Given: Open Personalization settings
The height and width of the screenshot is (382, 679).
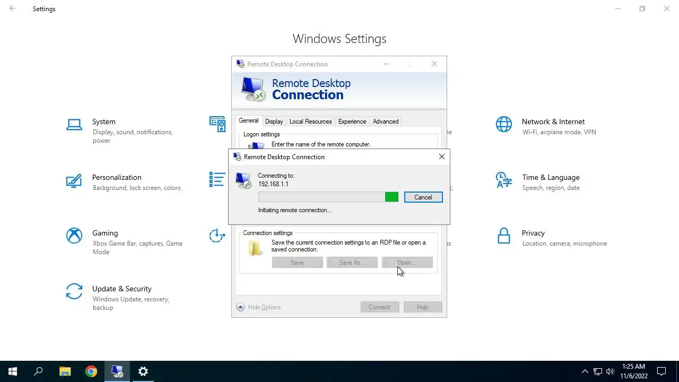Looking at the screenshot, I should 125,182.
